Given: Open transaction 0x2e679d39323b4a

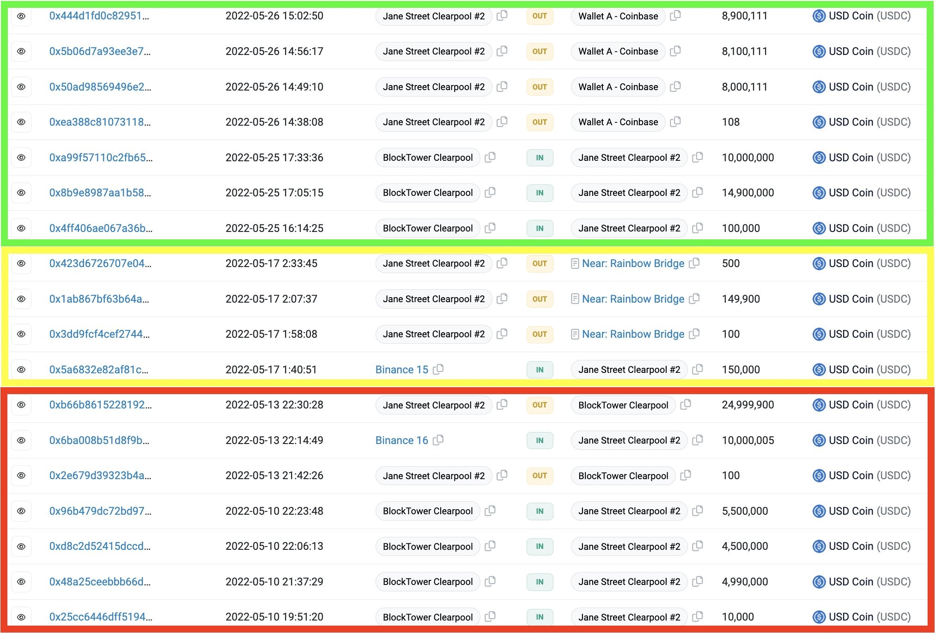Looking at the screenshot, I should pyautogui.click(x=100, y=475).
